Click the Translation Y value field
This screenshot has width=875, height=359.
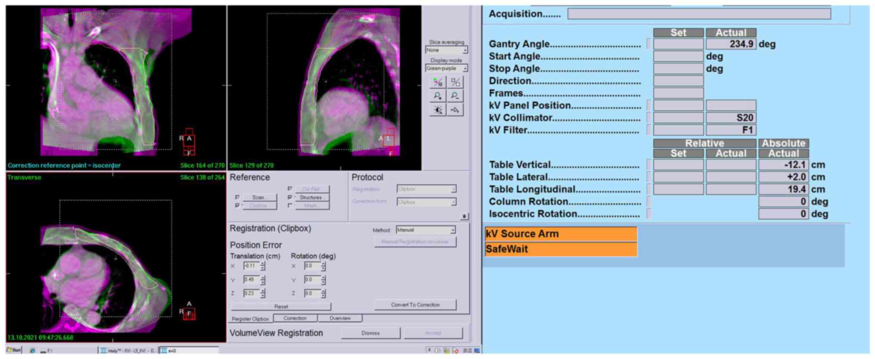tap(251, 280)
